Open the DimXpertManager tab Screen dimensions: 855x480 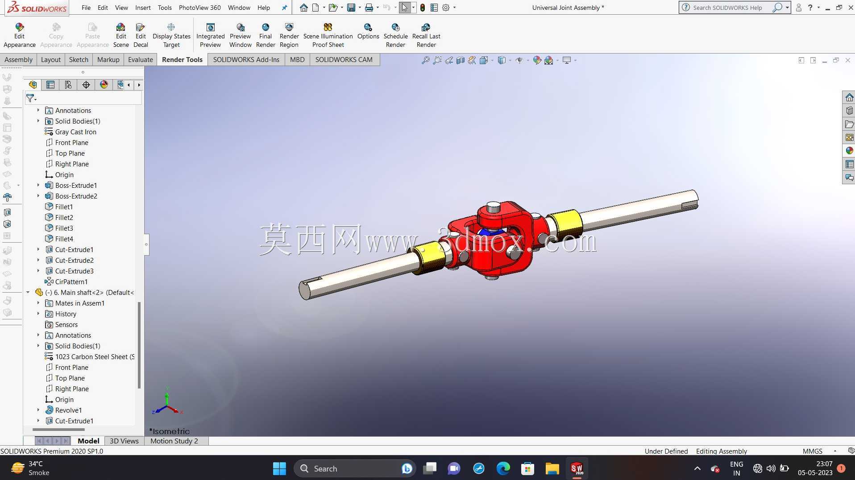point(86,85)
